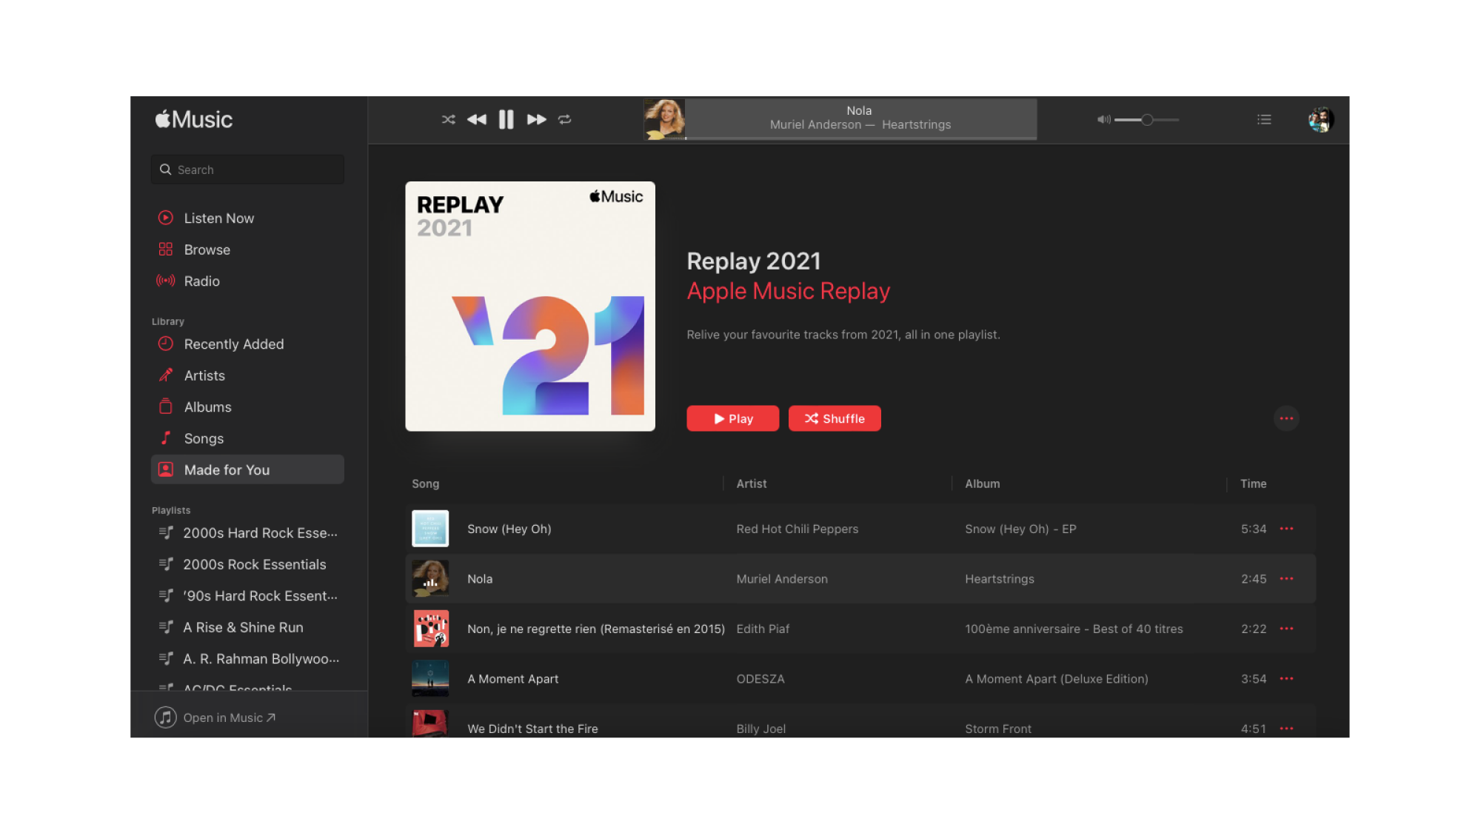Open A. R. Rahman Bollywood playlist

coord(247,658)
